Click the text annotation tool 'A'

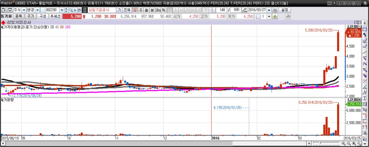pyautogui.click(x=365, y=23)
